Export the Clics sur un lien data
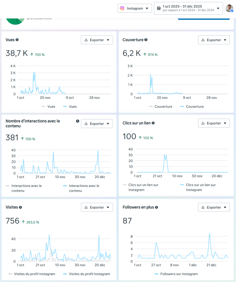The width and height of the screenshot is (236, 282). (x=214, y=123)
